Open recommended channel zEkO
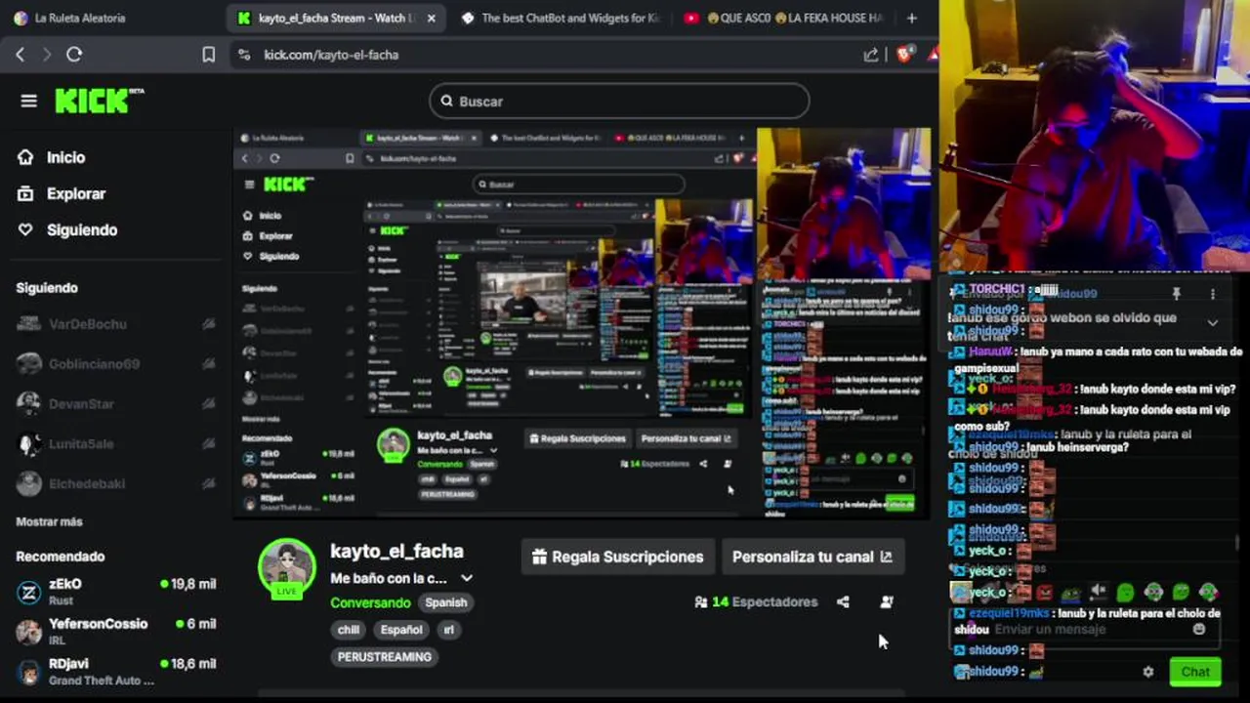 coord(115,591)
